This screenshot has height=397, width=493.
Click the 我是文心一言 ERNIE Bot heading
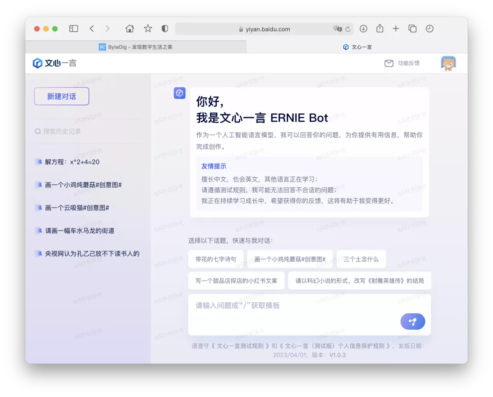262,118
